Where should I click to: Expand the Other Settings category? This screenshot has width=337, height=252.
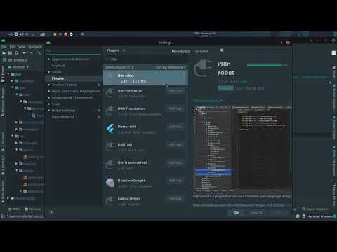point(48,110)
